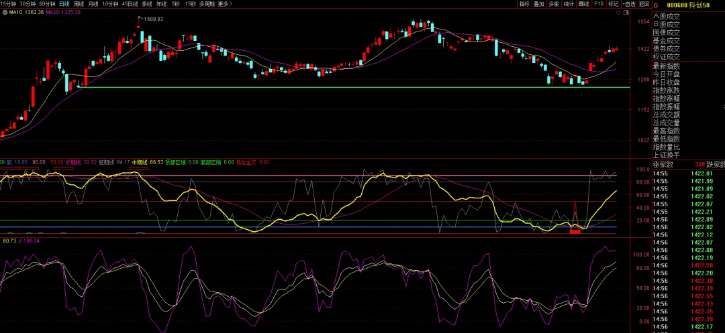Open the 多周期 multi-period view

[x=207, y=4]
